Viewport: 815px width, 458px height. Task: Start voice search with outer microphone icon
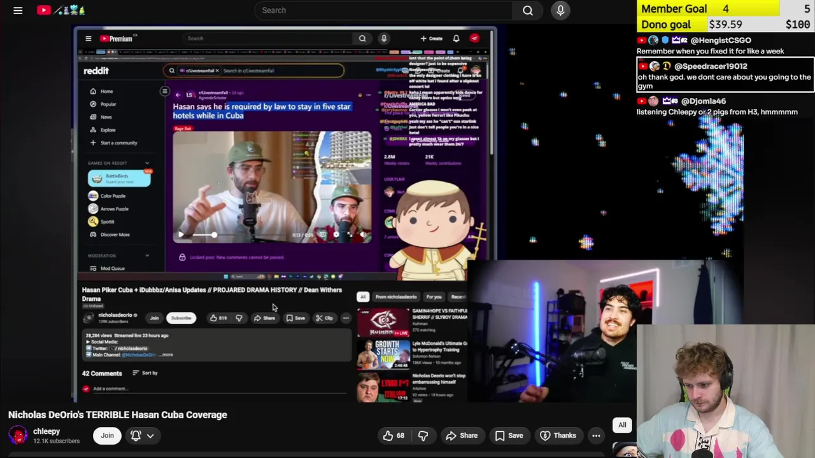(560, 10)
